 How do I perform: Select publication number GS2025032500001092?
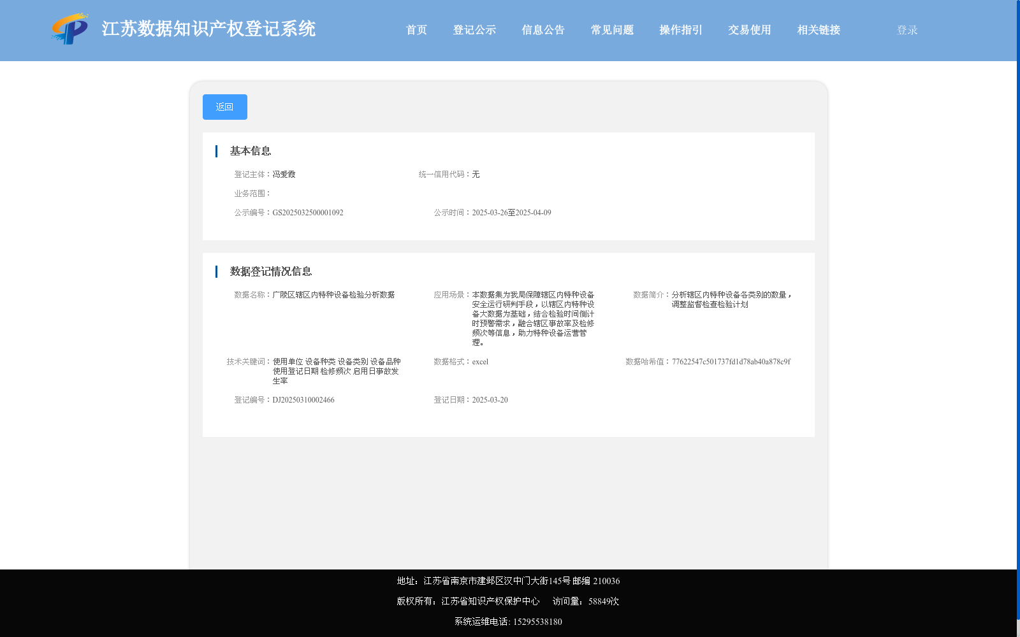308,213
